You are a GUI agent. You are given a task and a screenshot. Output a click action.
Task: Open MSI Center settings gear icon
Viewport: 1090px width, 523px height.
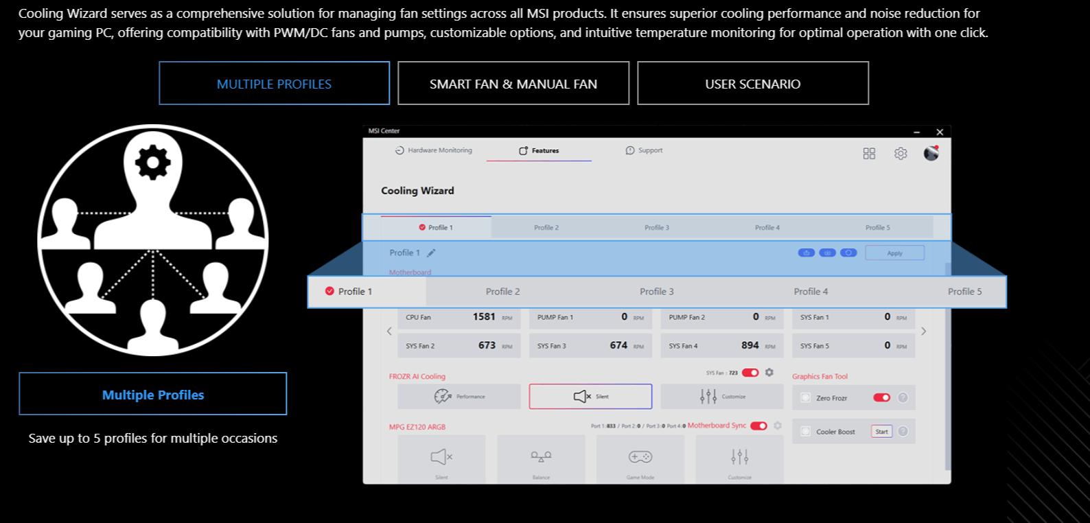pos(901,154)
